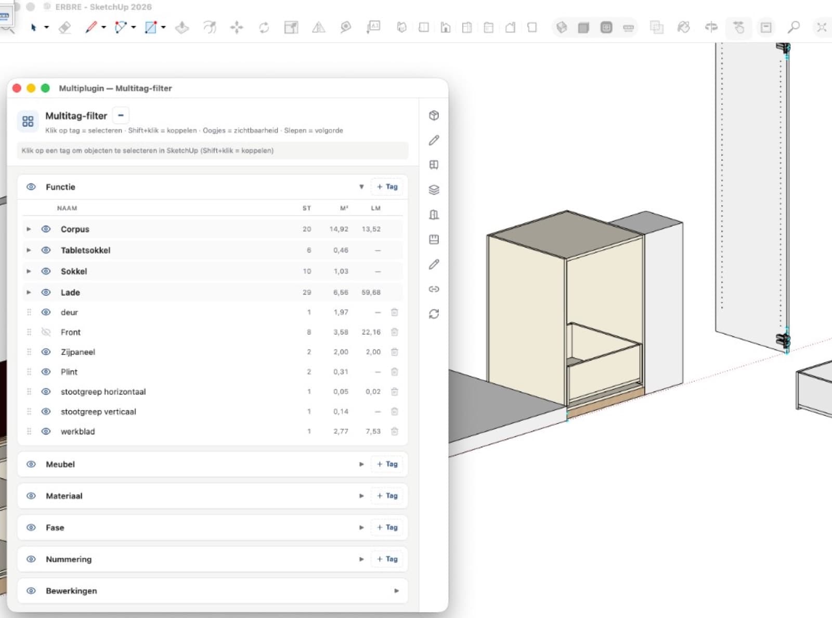
Task: Open the Line tool dropdown arrow
Action: [x=103, y=28]
